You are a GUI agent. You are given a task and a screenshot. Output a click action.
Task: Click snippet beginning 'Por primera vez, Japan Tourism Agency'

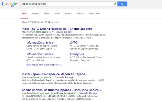64,36
